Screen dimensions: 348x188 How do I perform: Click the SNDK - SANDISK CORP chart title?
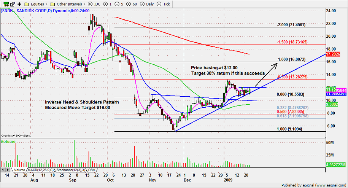pyautogui.click(x=45, y=11)
